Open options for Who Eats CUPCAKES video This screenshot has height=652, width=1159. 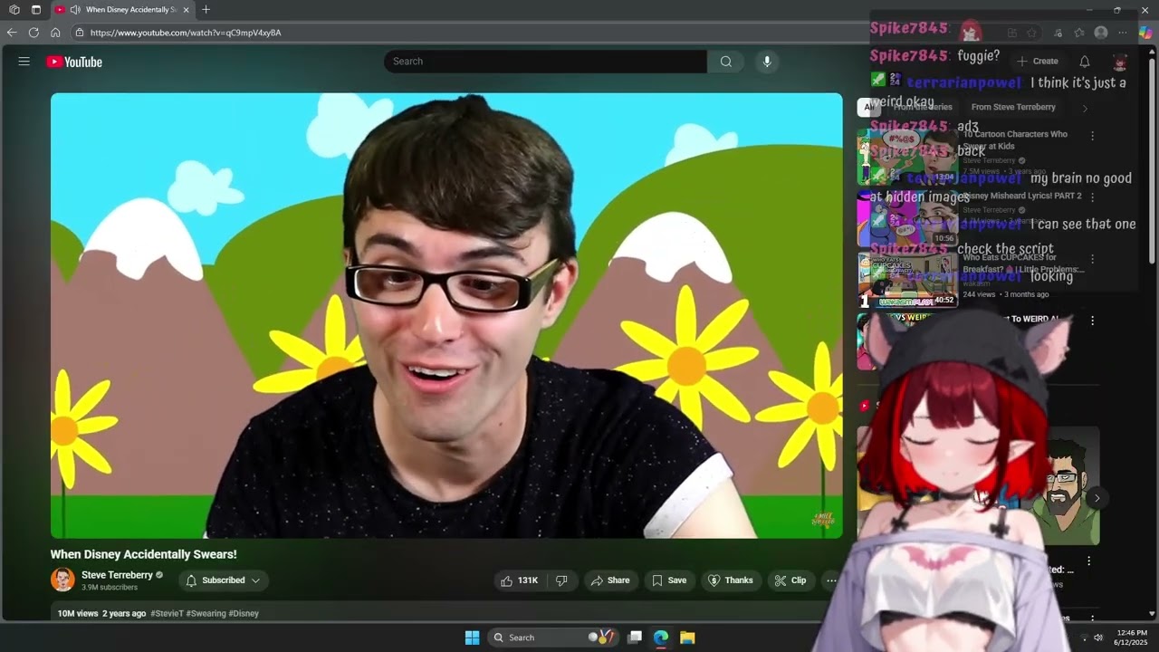click(1092, 259)
